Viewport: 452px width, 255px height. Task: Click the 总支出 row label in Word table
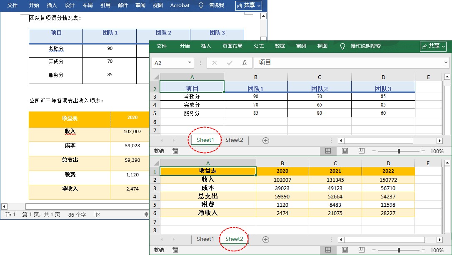click(70, 160)
